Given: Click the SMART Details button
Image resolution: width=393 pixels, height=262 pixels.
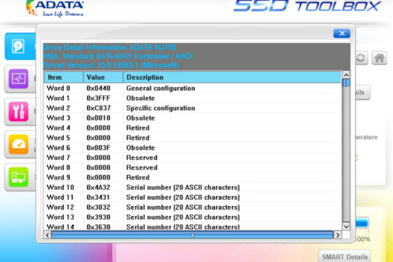Looking at the screenshot, I should point(345,257).
